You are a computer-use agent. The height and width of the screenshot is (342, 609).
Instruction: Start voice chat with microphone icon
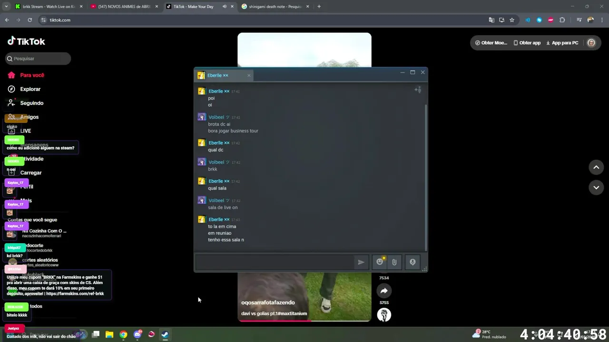point(413,262)
